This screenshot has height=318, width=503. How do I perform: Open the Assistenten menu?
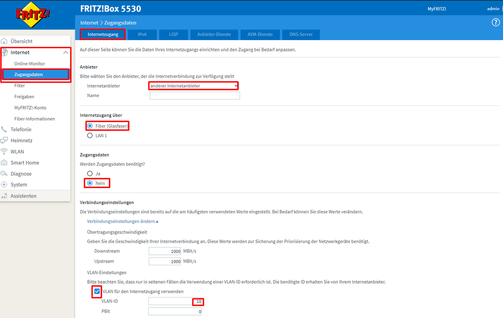23,196
